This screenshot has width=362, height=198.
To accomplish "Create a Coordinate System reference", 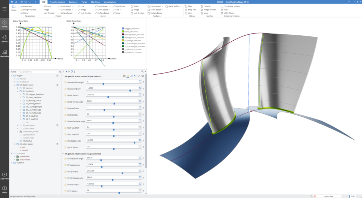I will (231, 6).
